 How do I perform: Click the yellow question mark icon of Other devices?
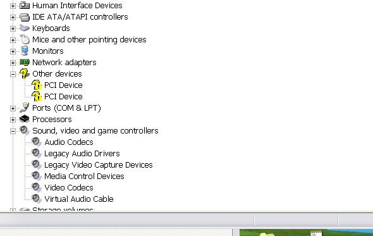click(25, 73)
